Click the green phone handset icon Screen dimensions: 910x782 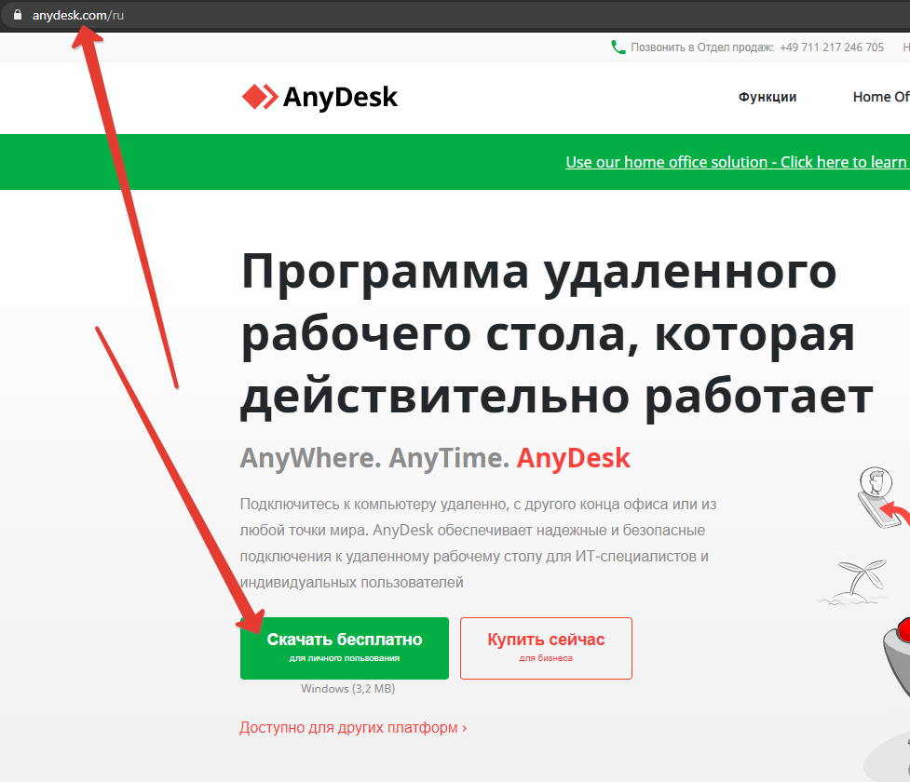click(x=618, y=47)
